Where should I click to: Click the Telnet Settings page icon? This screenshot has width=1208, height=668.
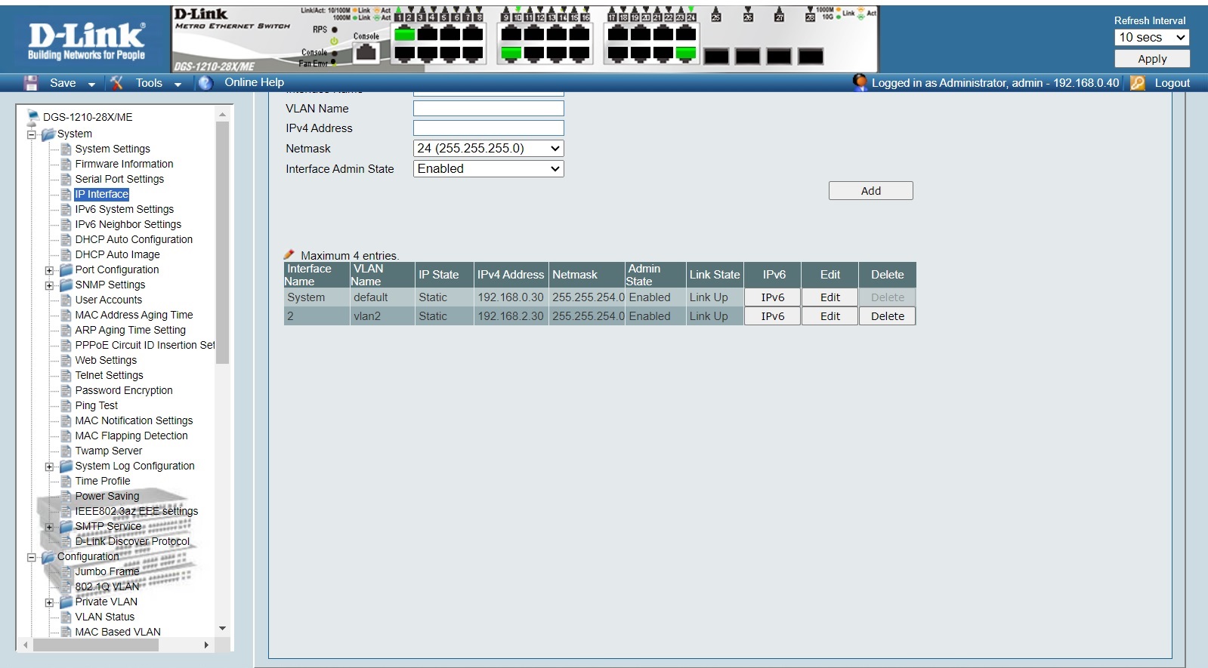66,376
